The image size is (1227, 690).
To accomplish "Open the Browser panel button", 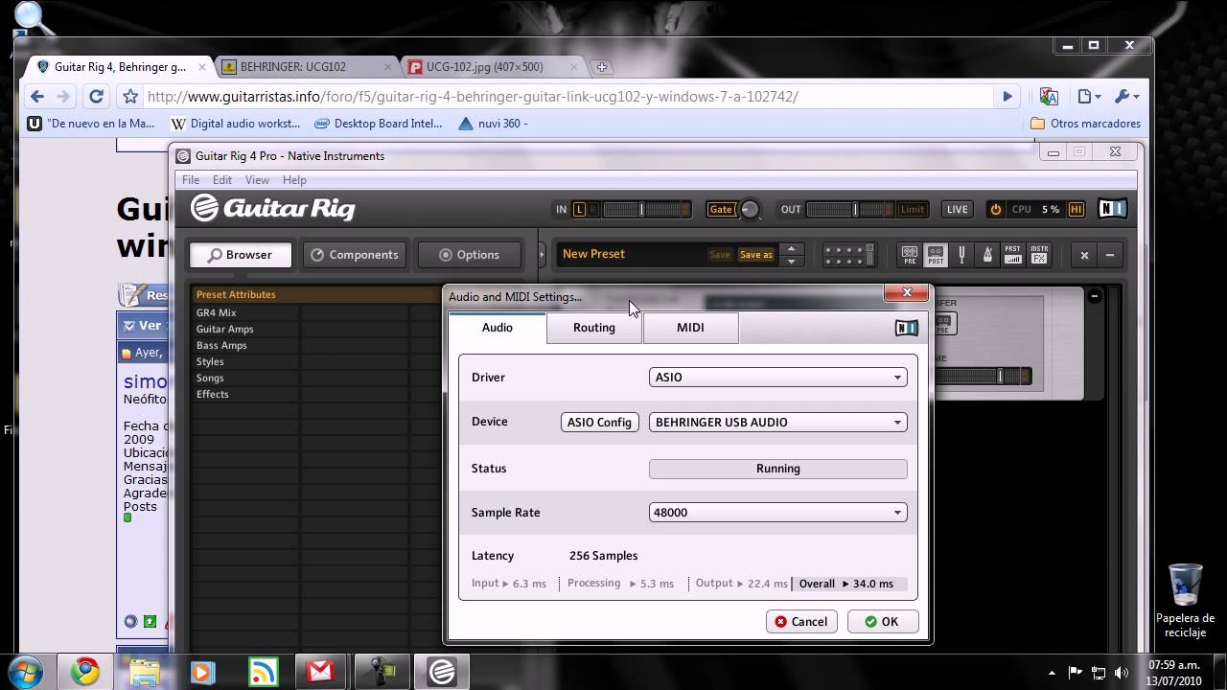I will coord(241,255).
